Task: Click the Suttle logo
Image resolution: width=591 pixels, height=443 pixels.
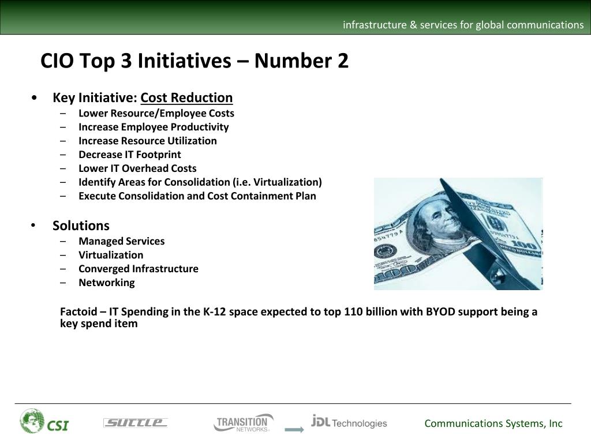Action: [x=135, y=423]
